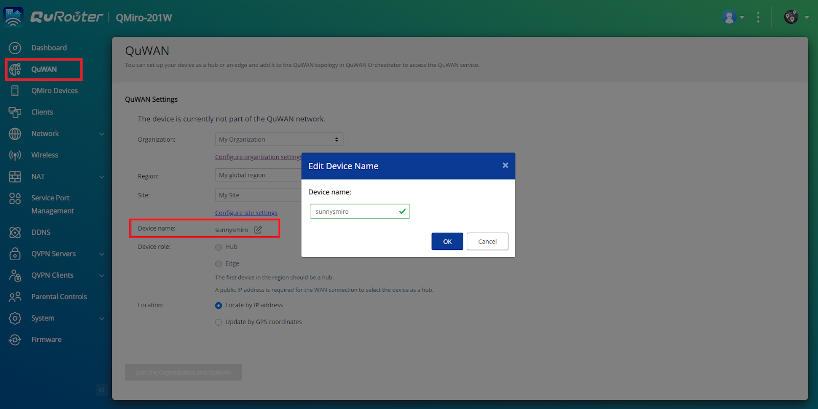Image resolution: width=818 pixels, height=409 pixels.
Task: Expand the QuWAN status dropdown arrow
Action: 807,17
